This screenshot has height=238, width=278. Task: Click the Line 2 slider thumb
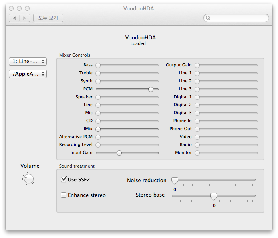pos(197,81)
